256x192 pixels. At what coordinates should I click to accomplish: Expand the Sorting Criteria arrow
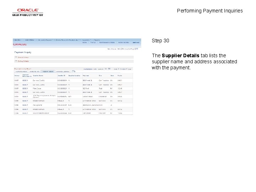coord(16,61)
